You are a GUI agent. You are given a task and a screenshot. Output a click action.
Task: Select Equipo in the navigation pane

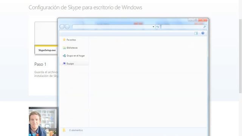point(70,63)
